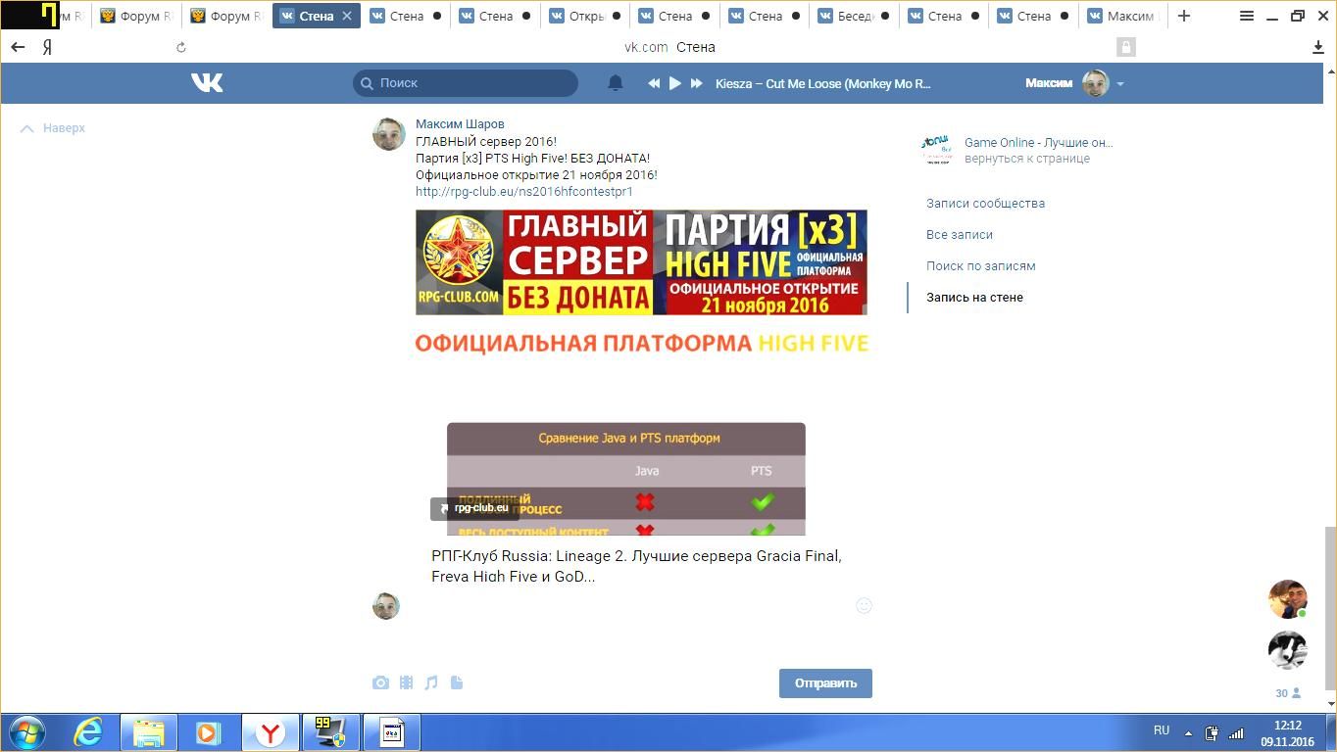Open chat with the online friend avatar
Viewport: 1337px width, 752px height.
(x=1288, y=599)
